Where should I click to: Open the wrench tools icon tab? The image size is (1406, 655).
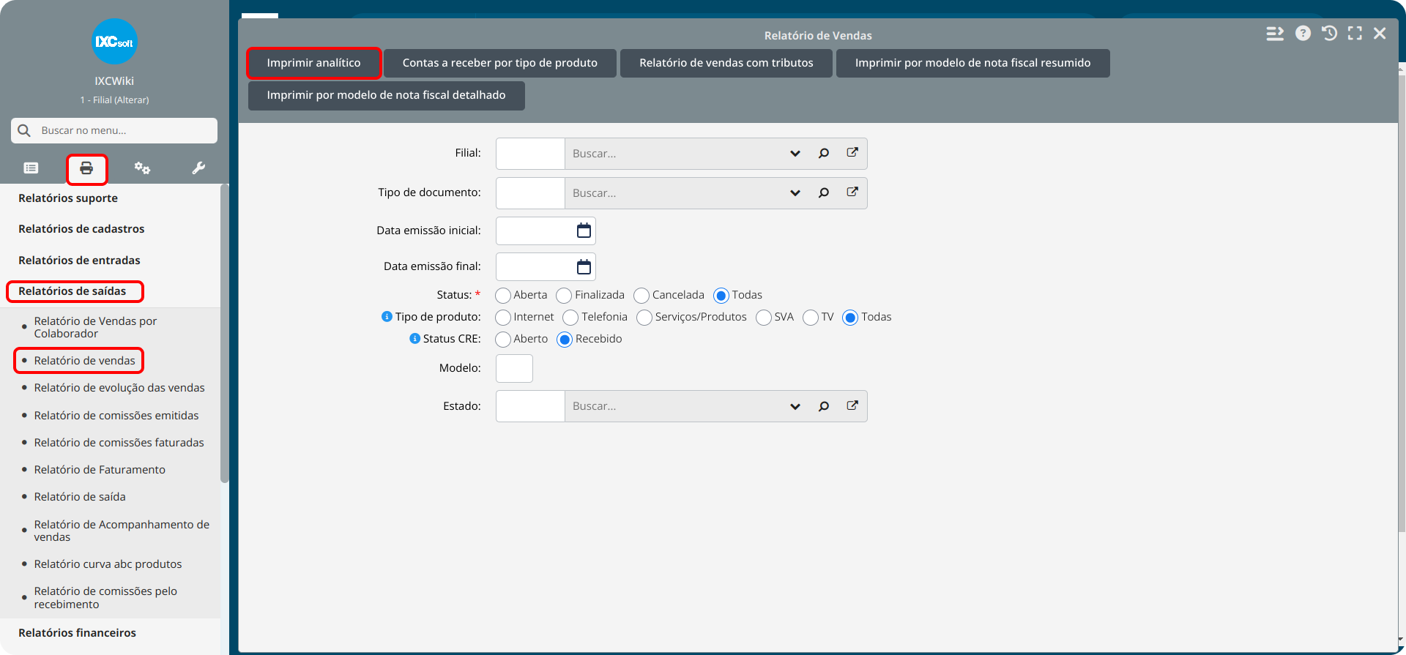tap(198, 168)
